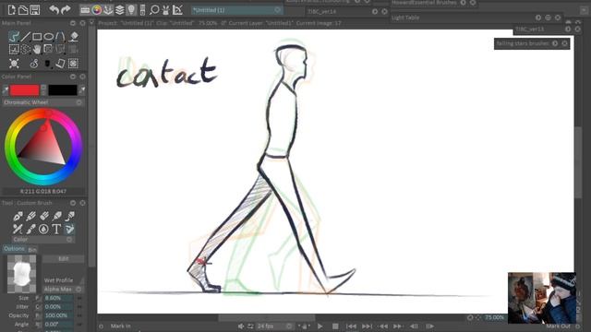Select the straight line tool
Screen dimensions: 591x332
pos(25,37)
